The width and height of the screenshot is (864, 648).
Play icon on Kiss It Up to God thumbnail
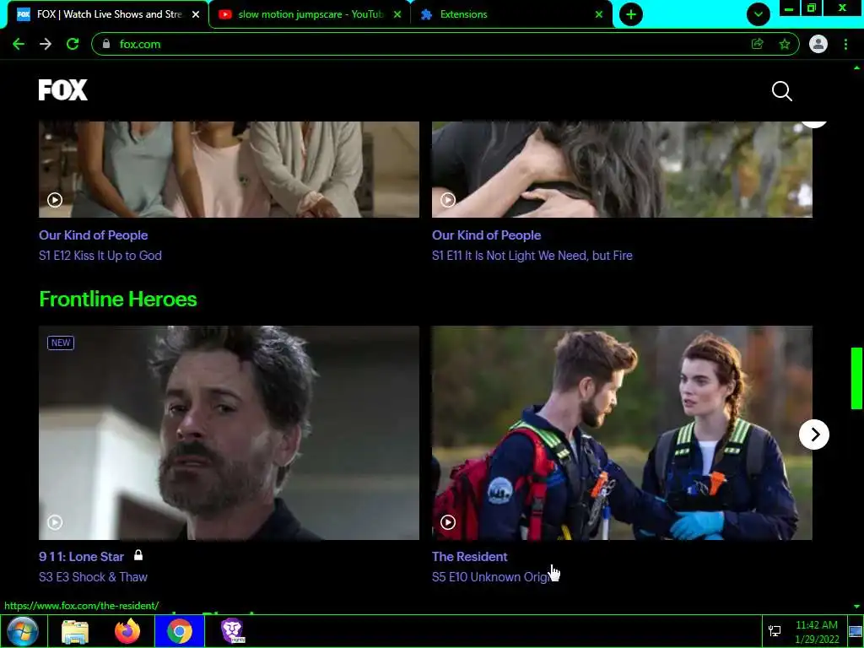pos(55,199)
